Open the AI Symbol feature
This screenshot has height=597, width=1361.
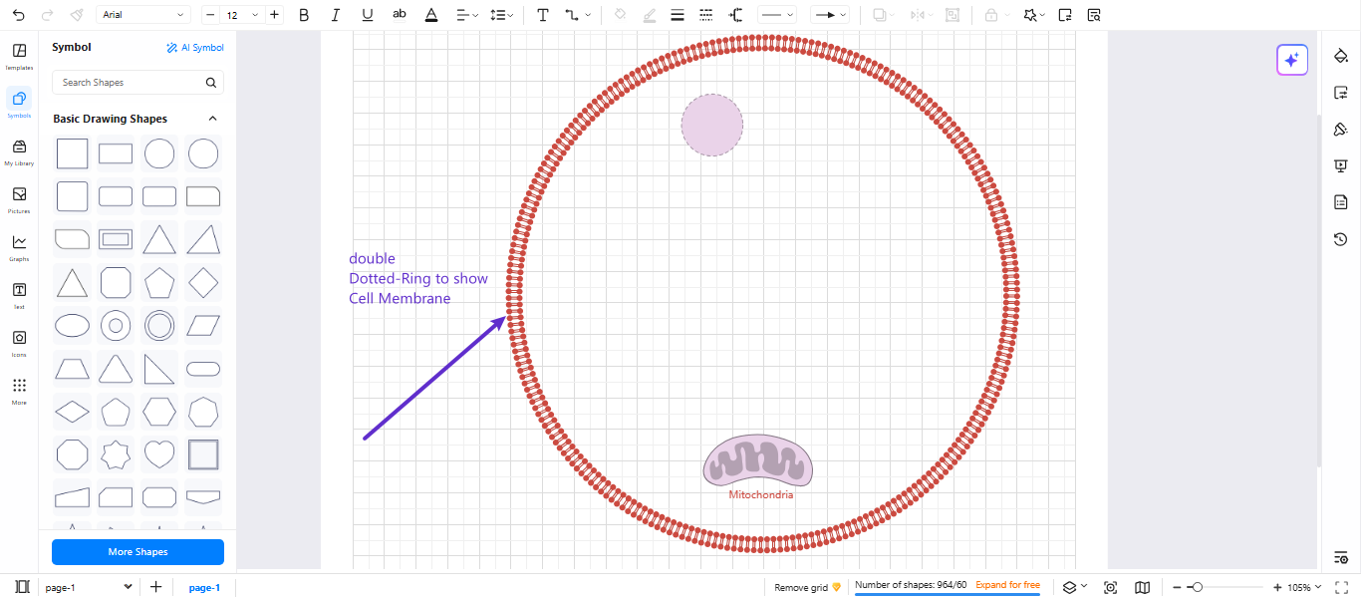tap(195, 47)
